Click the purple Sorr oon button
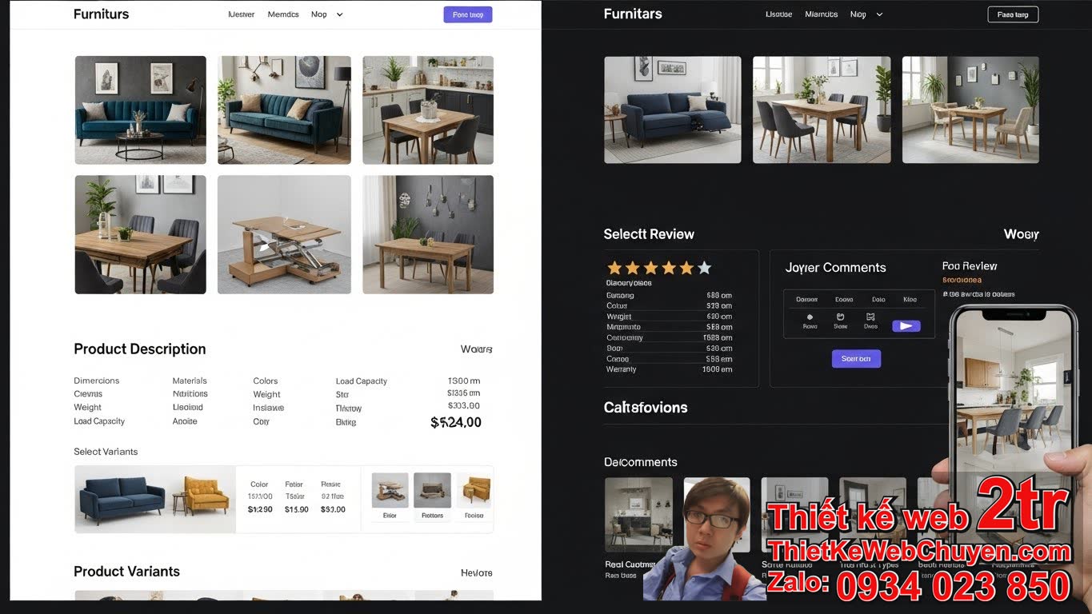1092x614 pixels. 856,359
